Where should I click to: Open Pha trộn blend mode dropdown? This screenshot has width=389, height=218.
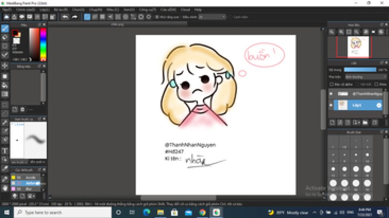point(366,77)
